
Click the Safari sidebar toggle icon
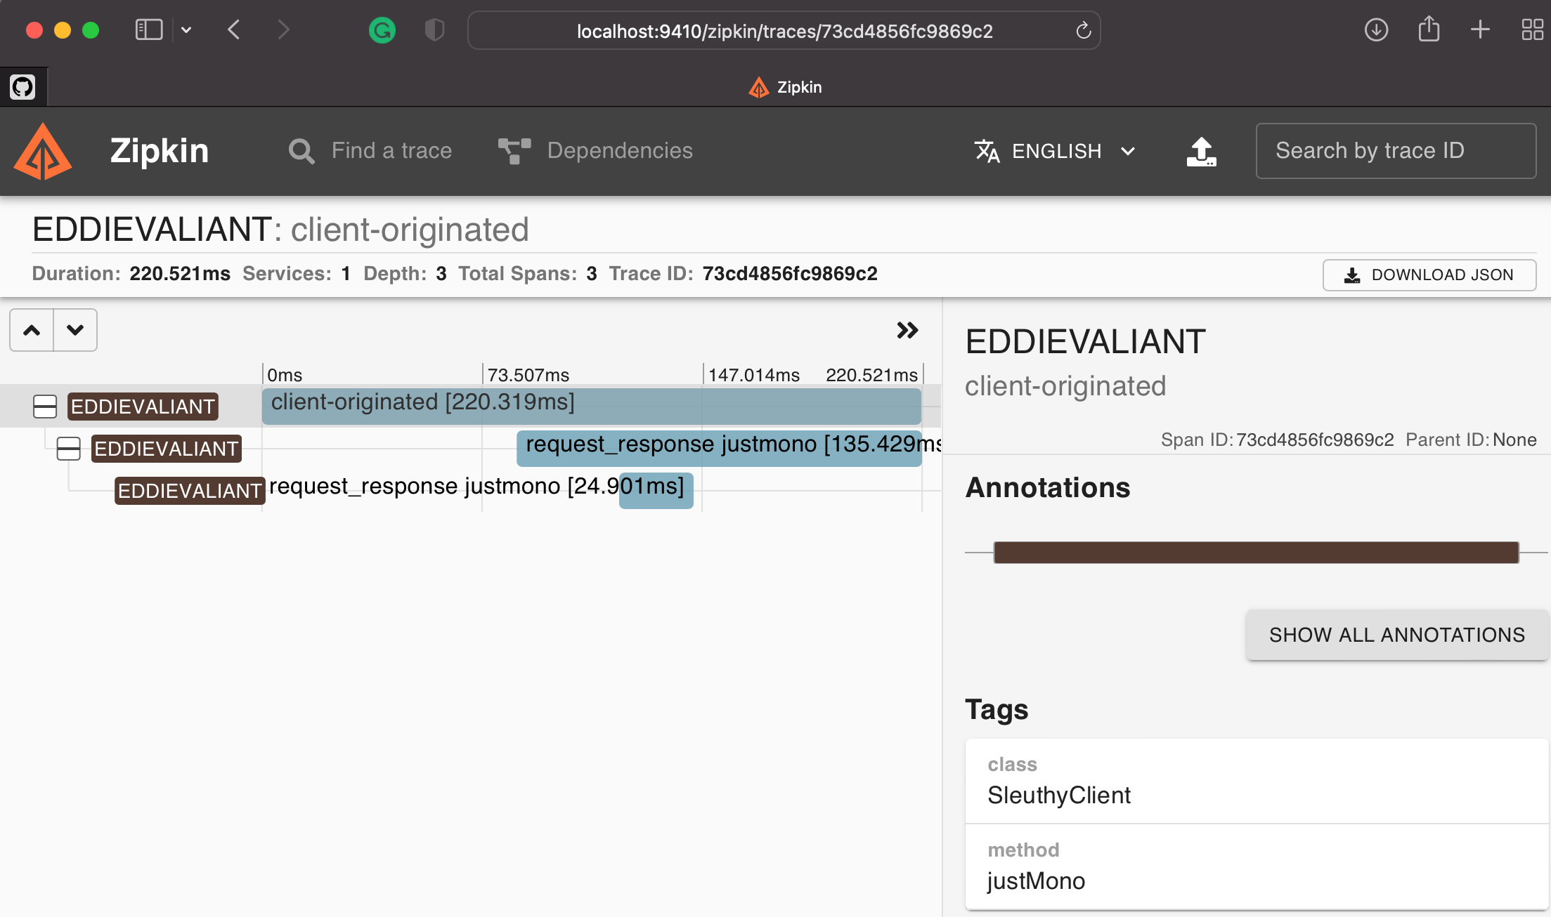click(149, 30)
